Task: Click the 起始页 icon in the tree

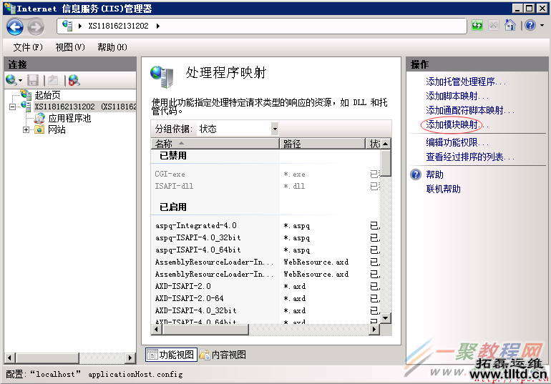Action: (26, 95)
